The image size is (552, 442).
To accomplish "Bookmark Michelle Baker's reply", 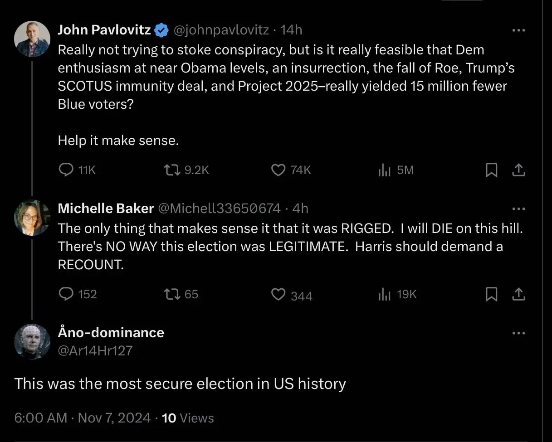I will click(x=491, y=295).
